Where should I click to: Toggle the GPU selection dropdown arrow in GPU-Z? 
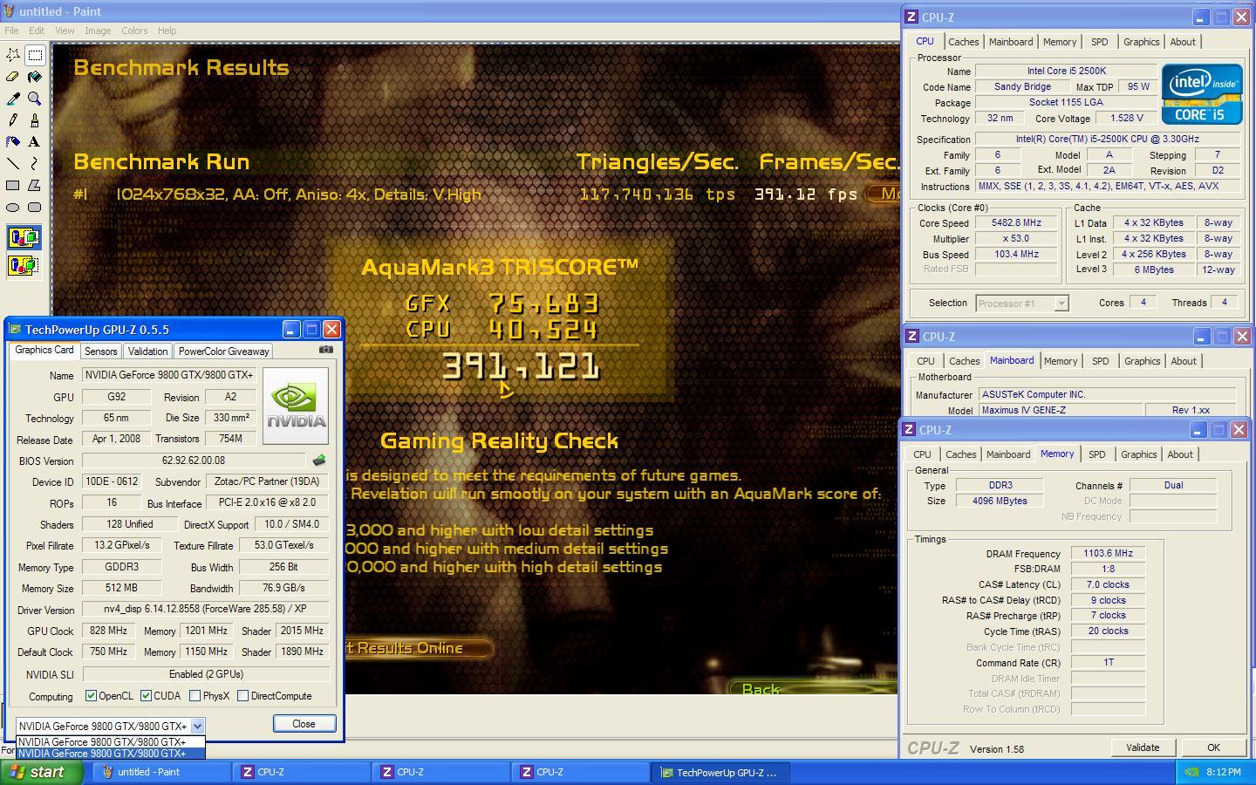coord(197,726)
